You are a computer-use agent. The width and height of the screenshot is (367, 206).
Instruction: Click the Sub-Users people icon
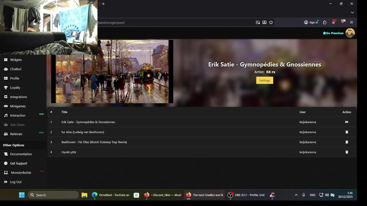click(x=6, y=125)
